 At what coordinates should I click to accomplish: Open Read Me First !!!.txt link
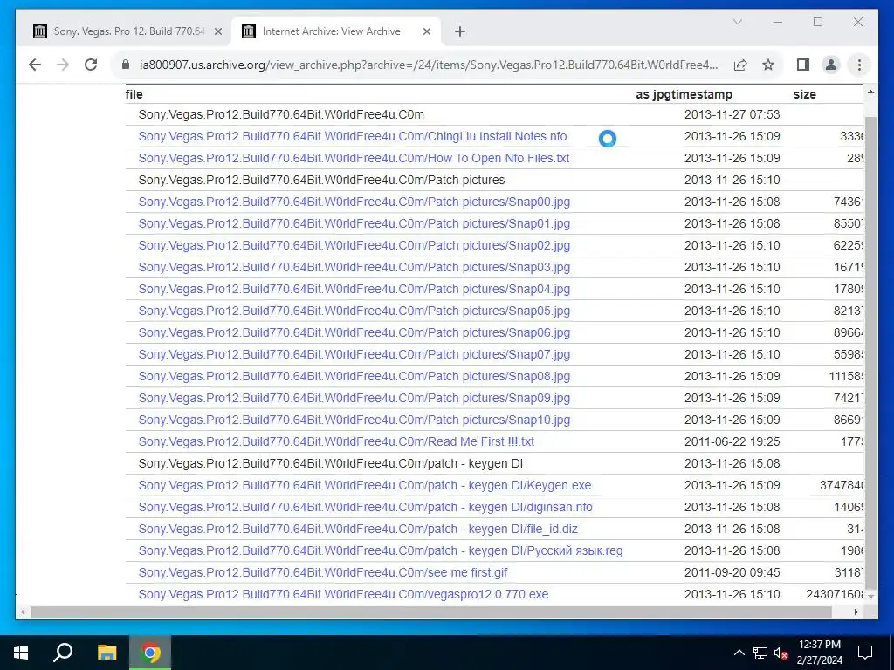[x=336, y=441]
